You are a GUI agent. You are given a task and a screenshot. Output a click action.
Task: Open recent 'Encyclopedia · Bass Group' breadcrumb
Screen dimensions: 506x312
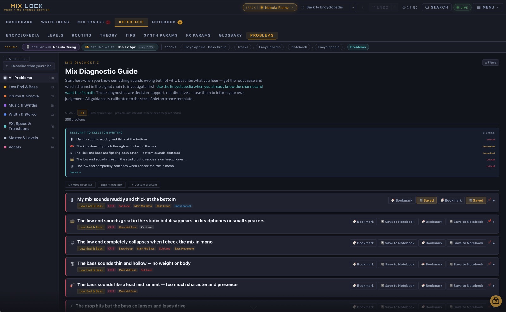[205, 47]
